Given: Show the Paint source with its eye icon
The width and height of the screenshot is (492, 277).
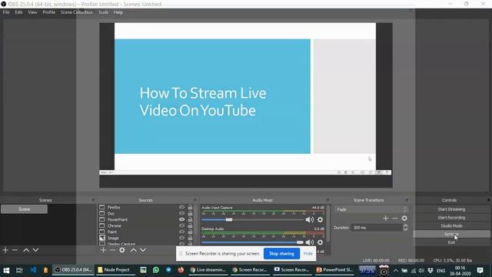Looking at the screenshot, I should pos(181,232).
